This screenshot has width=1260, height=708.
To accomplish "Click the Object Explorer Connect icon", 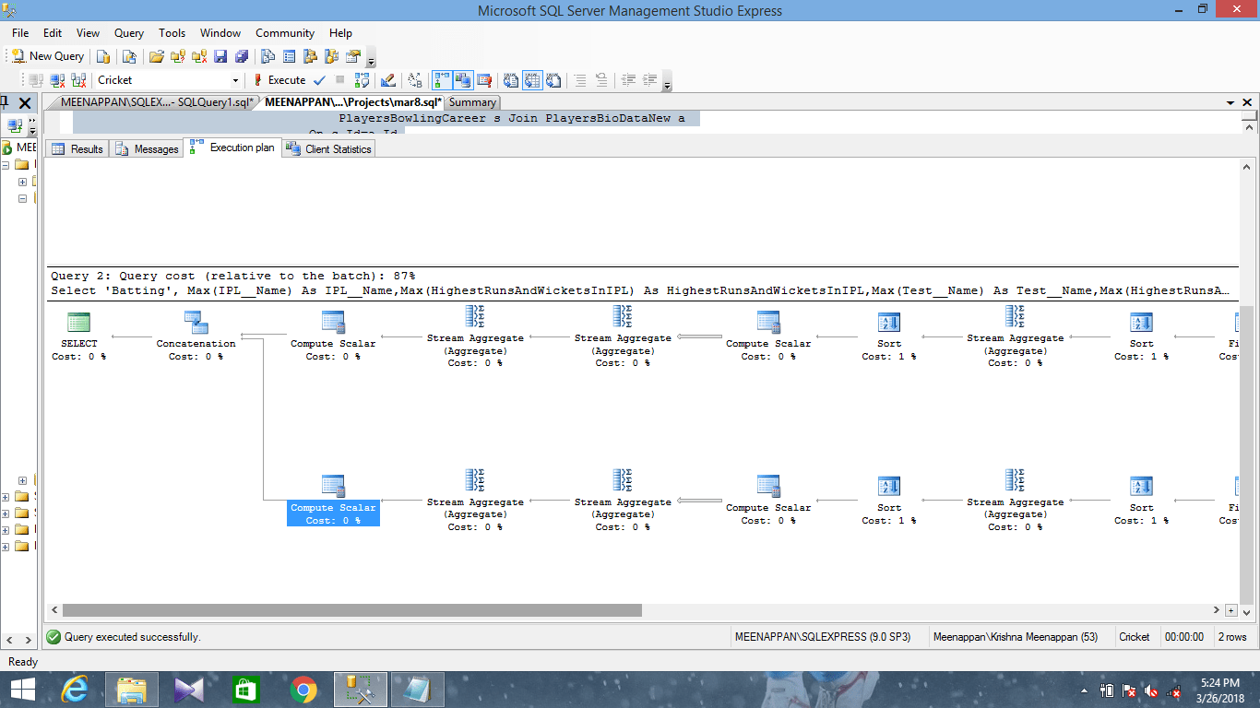I will click(x=15, y=125).
